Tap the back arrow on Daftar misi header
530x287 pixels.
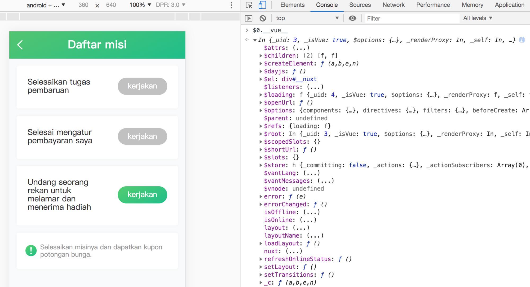(x=20, y=45)
